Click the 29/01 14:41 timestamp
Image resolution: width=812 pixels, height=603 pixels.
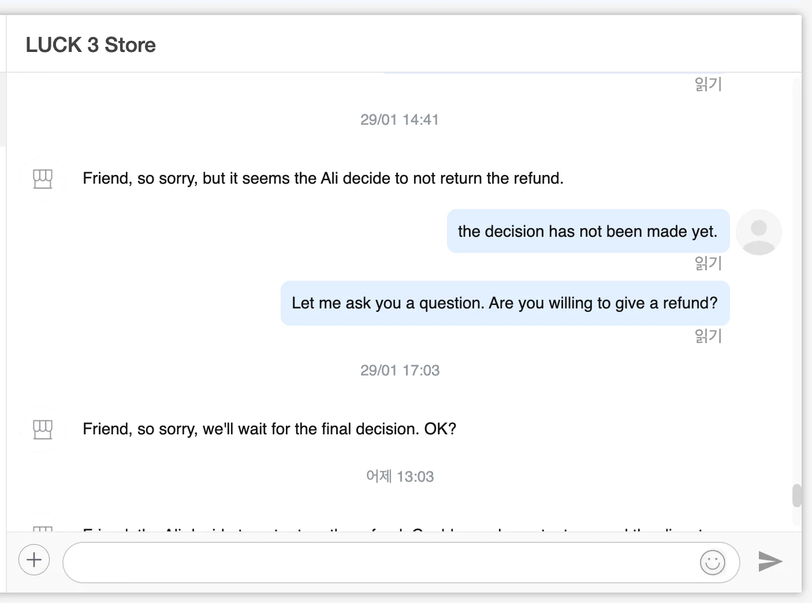tap(400, 120)
